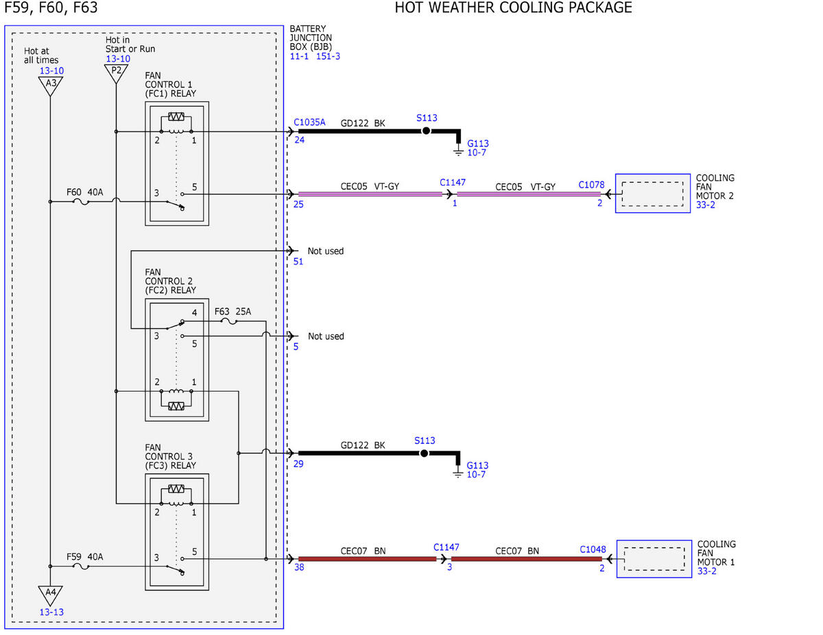Select the Cooling Fan Motor 1 component box
The image size is (823, 635).
pyautogui.click(x=654, y=559)
